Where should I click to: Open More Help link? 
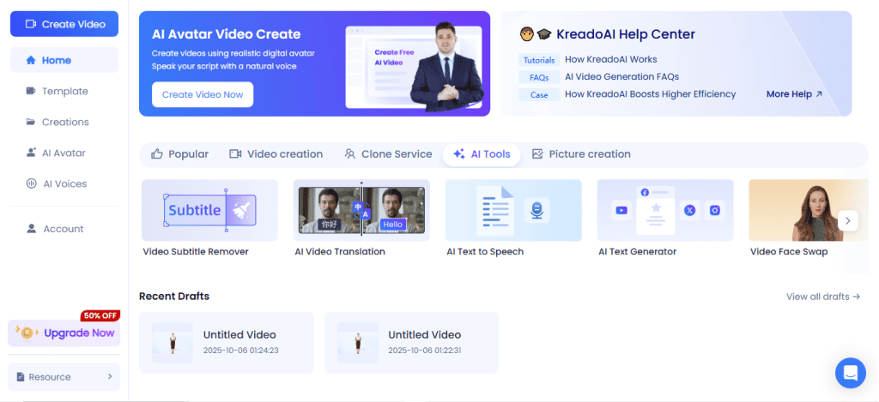pyautogui.click(x=794, y=94)
